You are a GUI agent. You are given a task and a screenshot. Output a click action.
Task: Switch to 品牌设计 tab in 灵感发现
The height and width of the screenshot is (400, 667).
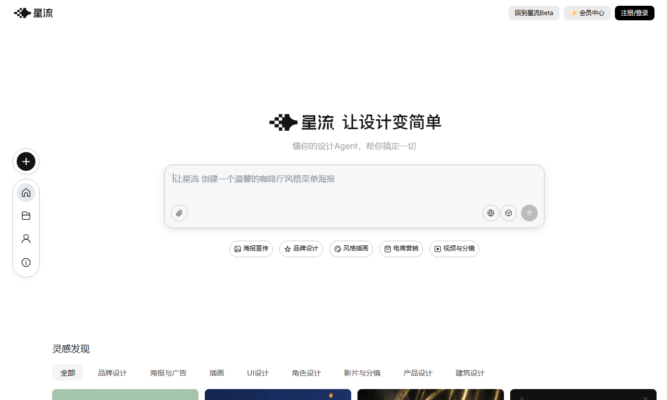pos(113,373)
